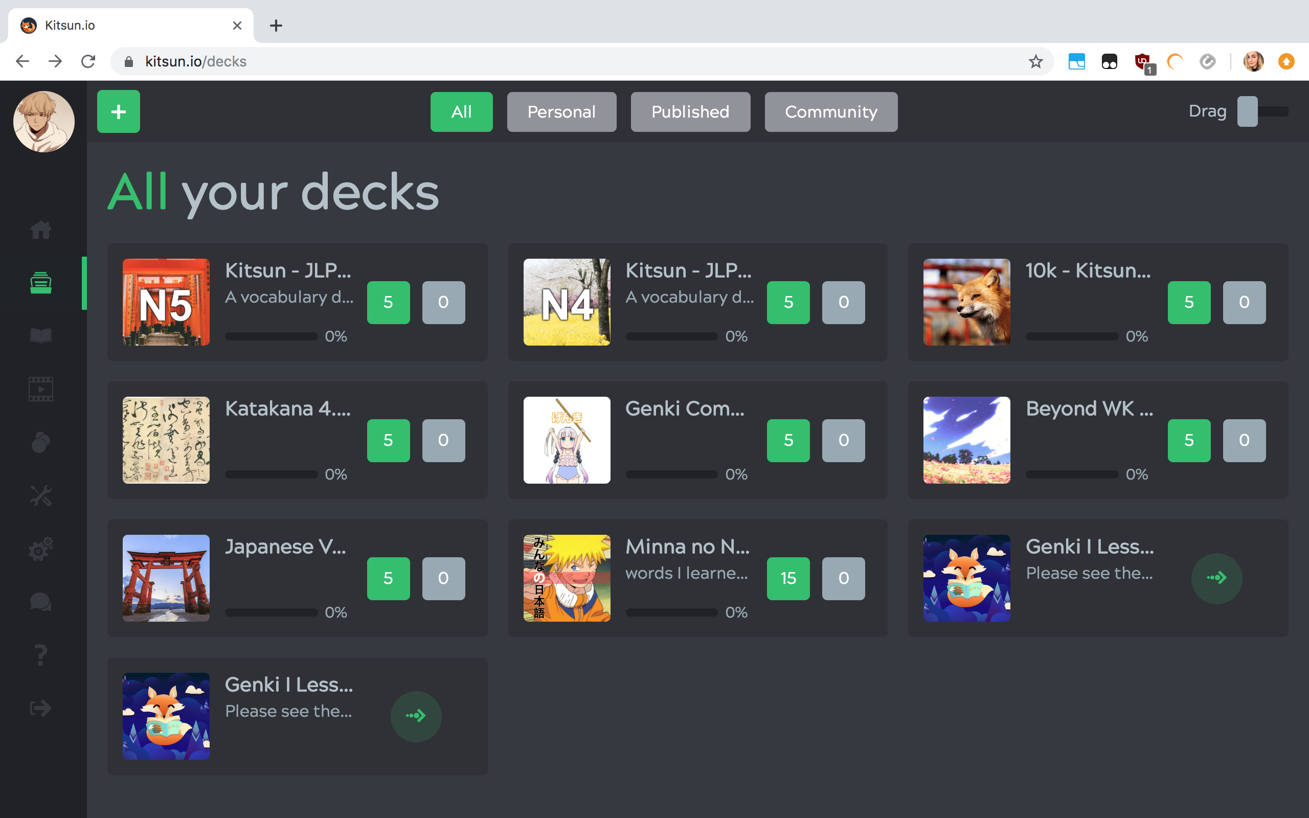Screen dimensions: 1309x818
Task: Open the video lessons section in the sidebar
Action: pos(41,389)
